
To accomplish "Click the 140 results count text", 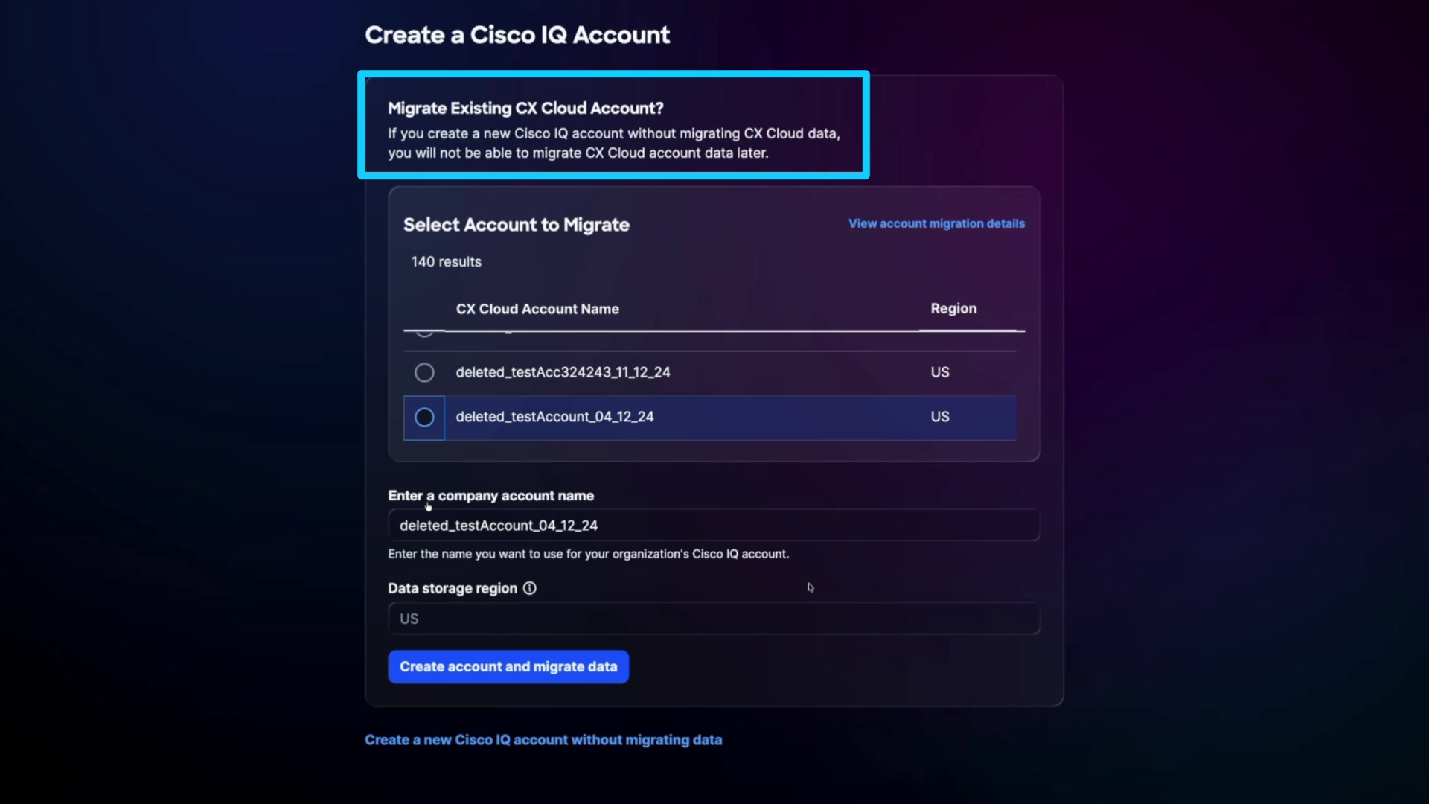I will pyautogui.click(x=446, y=262).
